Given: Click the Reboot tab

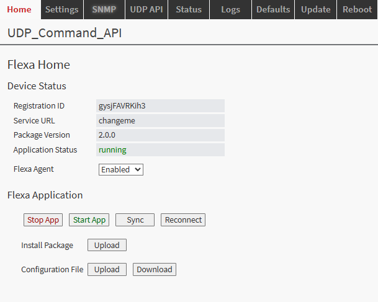Looking at the screenshot, I should click(x=357, y=9).
